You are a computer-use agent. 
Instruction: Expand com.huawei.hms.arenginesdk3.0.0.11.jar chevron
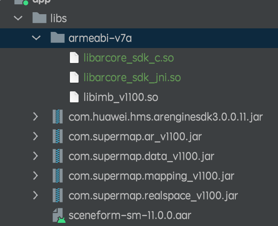(x=36, y=117)
